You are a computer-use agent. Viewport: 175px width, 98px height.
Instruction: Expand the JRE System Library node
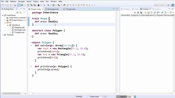pos(5,20)
